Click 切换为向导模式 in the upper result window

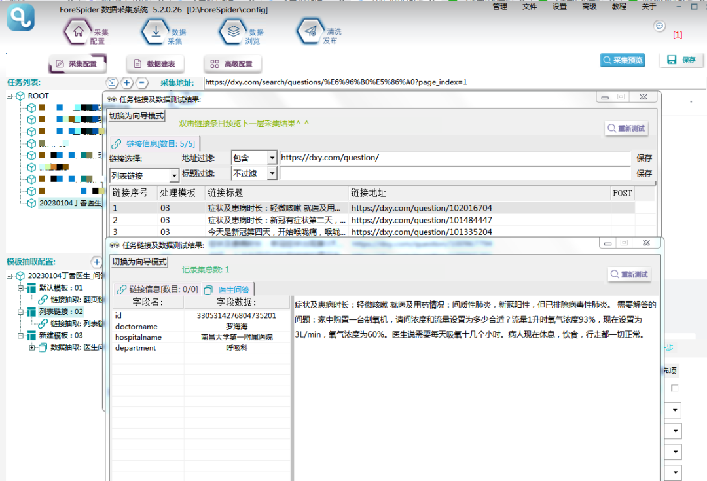pos(136,116)
